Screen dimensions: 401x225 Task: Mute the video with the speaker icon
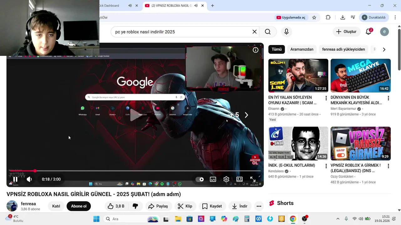click(29, 179)
